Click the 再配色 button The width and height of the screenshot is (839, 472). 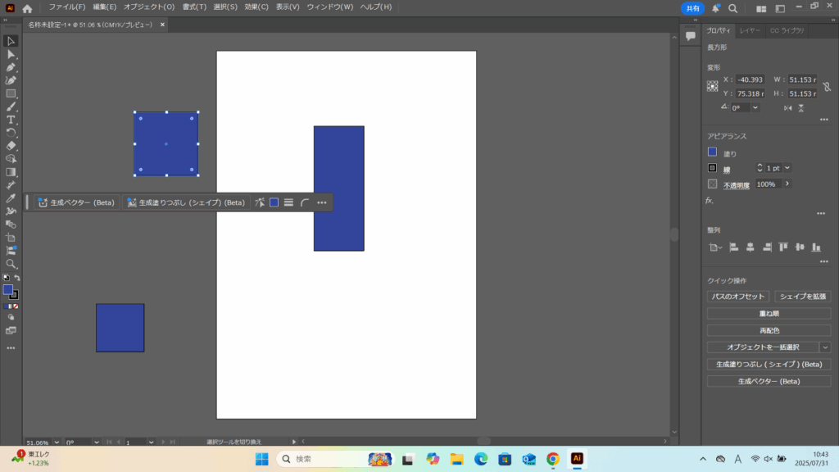pyautogui.click(x=769, y=330)
